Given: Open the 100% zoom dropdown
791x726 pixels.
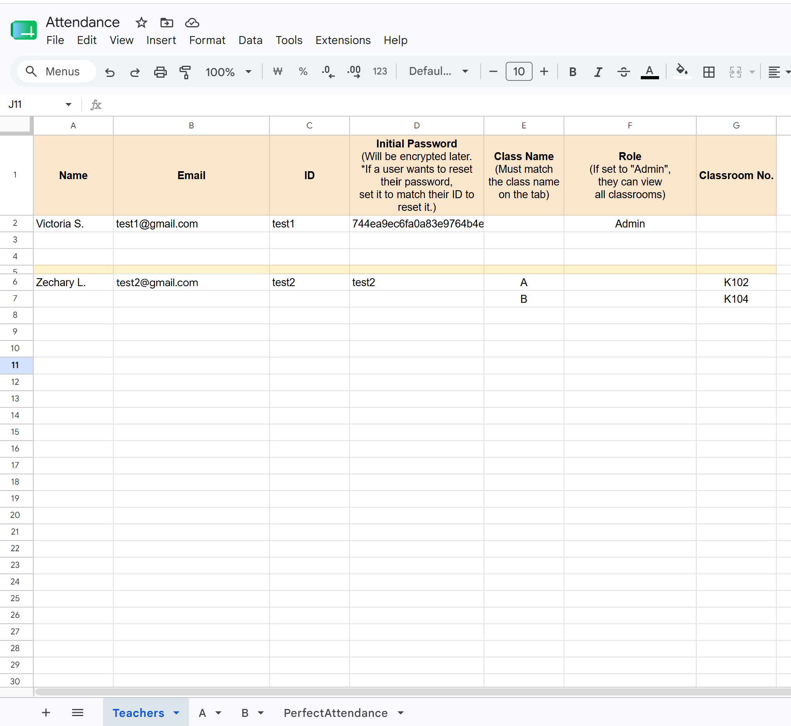Looking at the screenshot, I should tap(228, 72).
